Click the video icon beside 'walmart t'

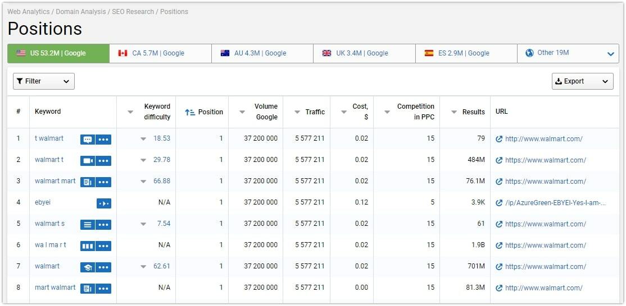pos(88,161)
